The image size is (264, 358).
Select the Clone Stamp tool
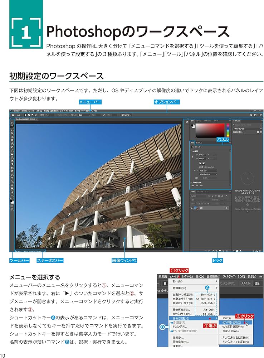(12, 154)
